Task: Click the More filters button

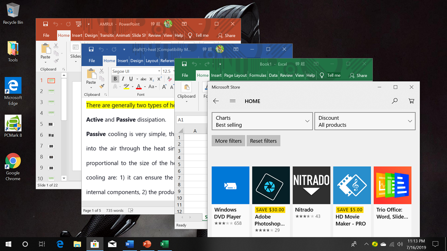Action: tap(228, 141)
